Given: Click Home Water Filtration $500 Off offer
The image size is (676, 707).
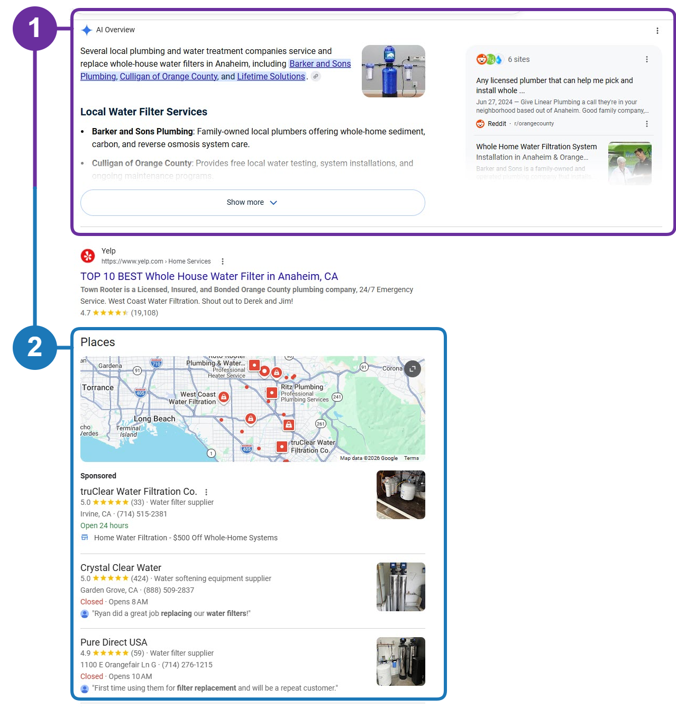Looking at the screenshot, I should [186, 538].
